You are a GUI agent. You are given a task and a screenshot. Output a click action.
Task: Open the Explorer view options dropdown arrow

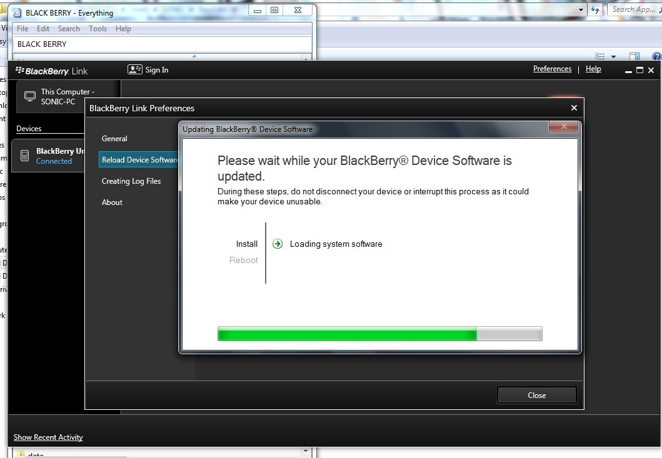613,56
